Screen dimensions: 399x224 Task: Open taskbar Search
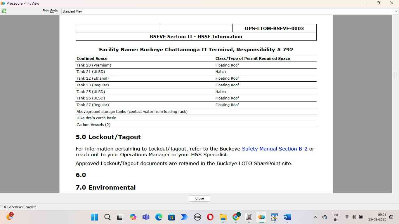coord(107,217)
